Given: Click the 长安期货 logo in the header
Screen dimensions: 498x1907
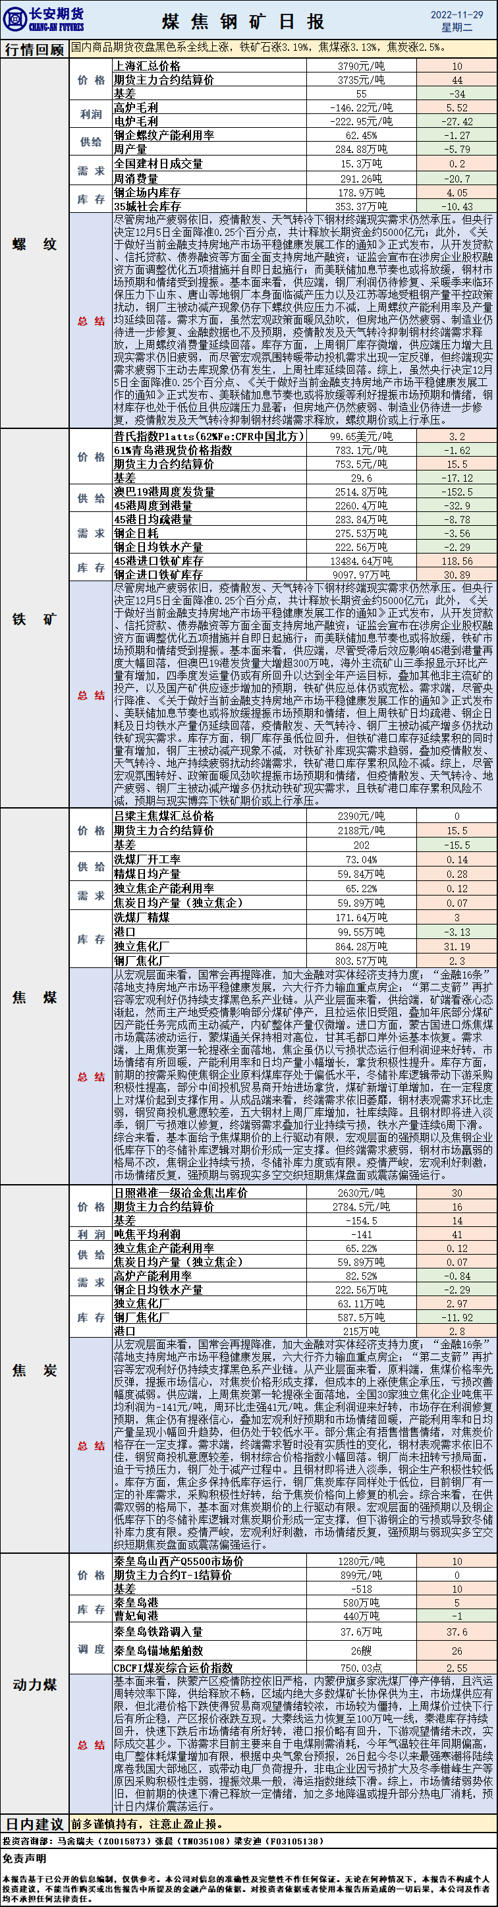Looking at the screenshot, I should (x=43, y=19).
